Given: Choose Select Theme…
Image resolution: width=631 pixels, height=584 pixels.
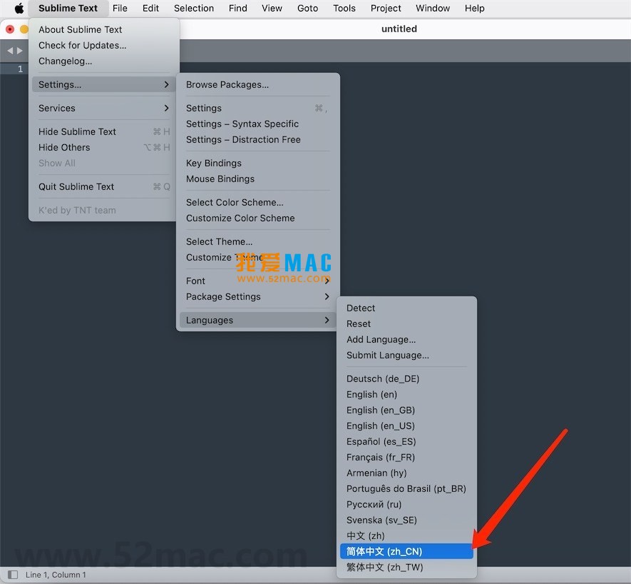Looking at the screenshot, I should [x=257, y=241].
